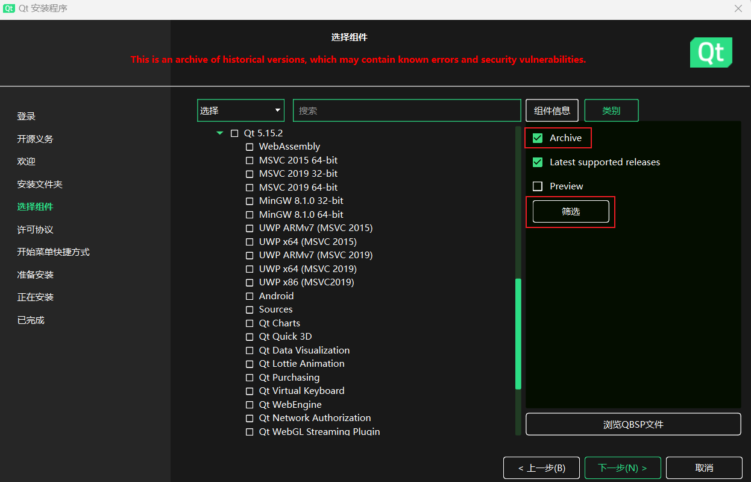Check the Android component box
The image size is (751, 482).
tap(250, 296)
